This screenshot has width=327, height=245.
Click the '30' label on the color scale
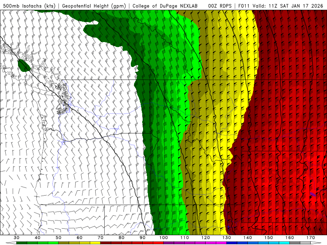pos(16,238)
